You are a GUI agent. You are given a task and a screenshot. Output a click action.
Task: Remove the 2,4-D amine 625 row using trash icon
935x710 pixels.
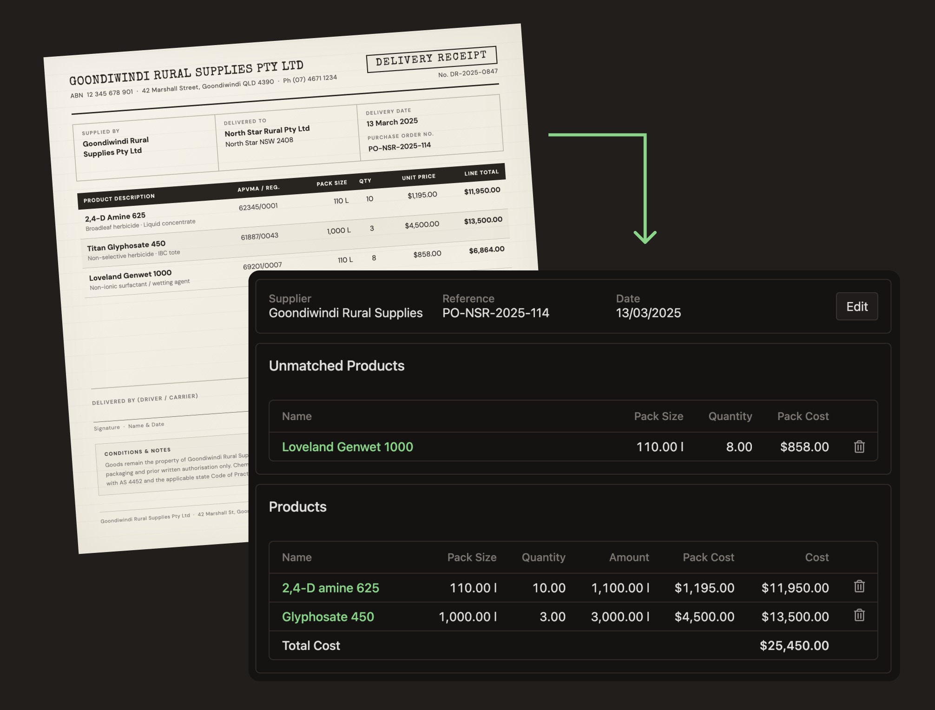coord(859,587)
